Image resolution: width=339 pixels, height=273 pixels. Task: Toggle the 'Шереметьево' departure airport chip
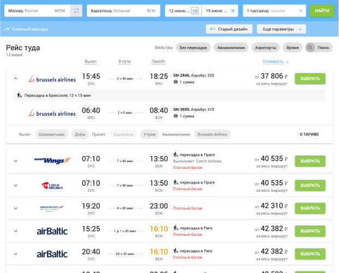tap(51, 134)
